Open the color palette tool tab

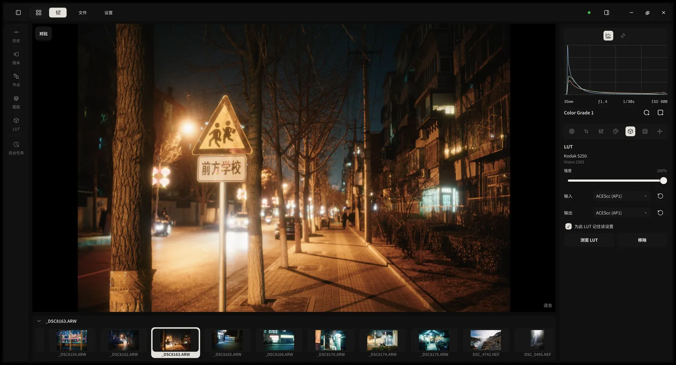click(x=616, y=131)
